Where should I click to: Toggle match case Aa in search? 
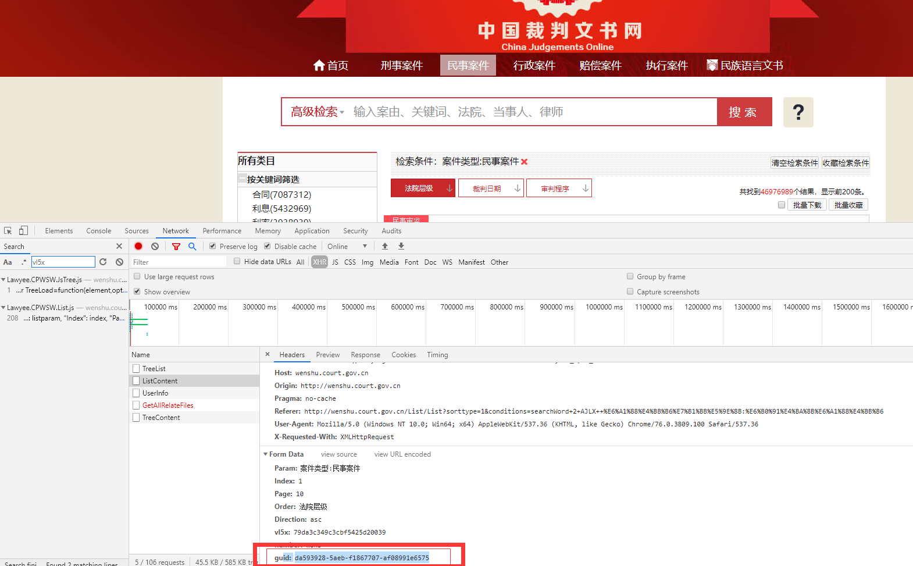point(8,262)
